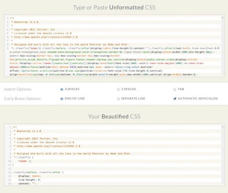
Task: Click the "AUTOMATIC SEMICOLON" label text
Action: point(198,98)
